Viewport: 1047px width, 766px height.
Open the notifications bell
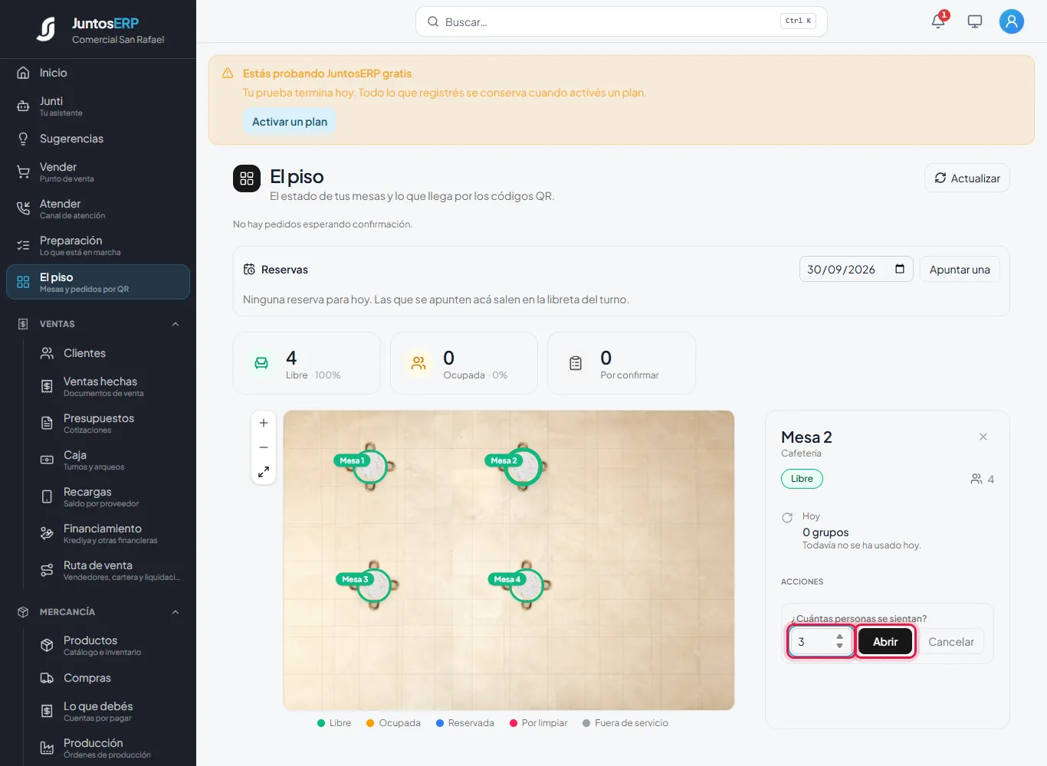pyautogui.click(x=938, y=21)
